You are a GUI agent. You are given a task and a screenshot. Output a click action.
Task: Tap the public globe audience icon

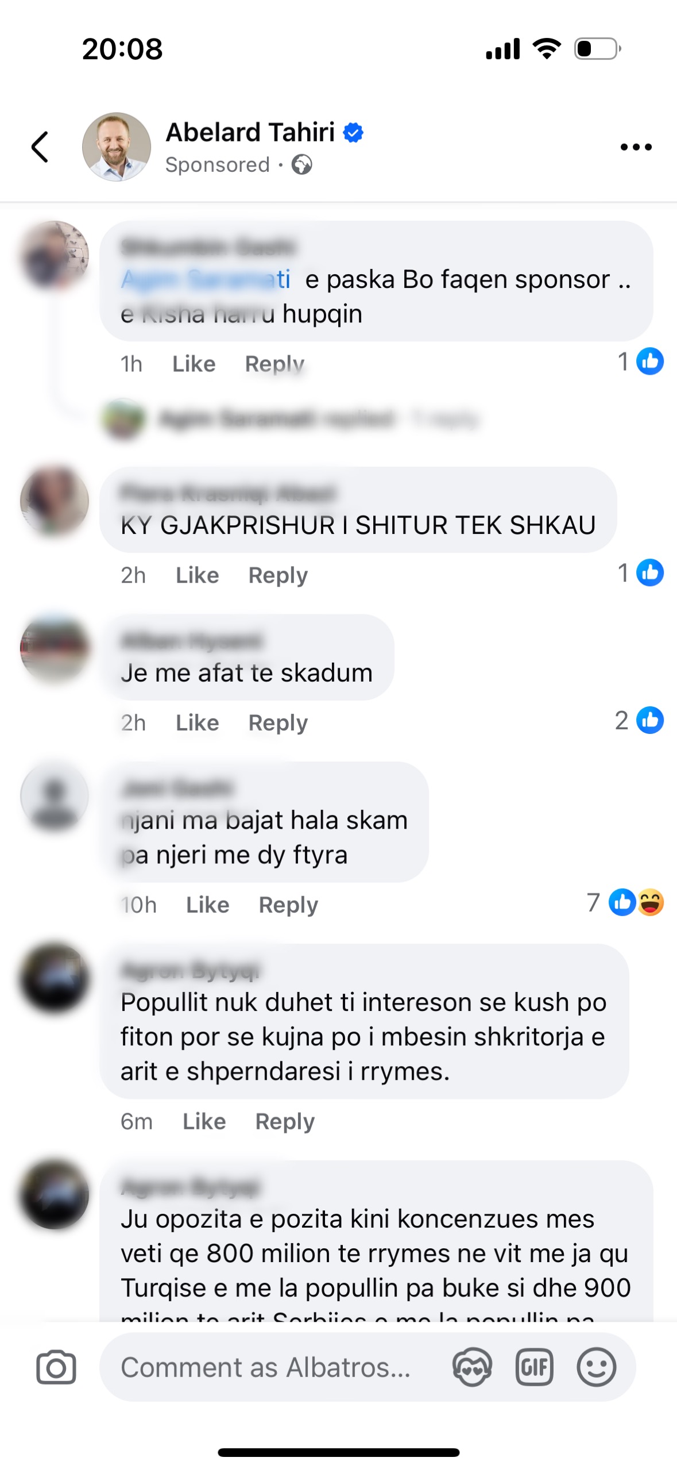point(302,165)
